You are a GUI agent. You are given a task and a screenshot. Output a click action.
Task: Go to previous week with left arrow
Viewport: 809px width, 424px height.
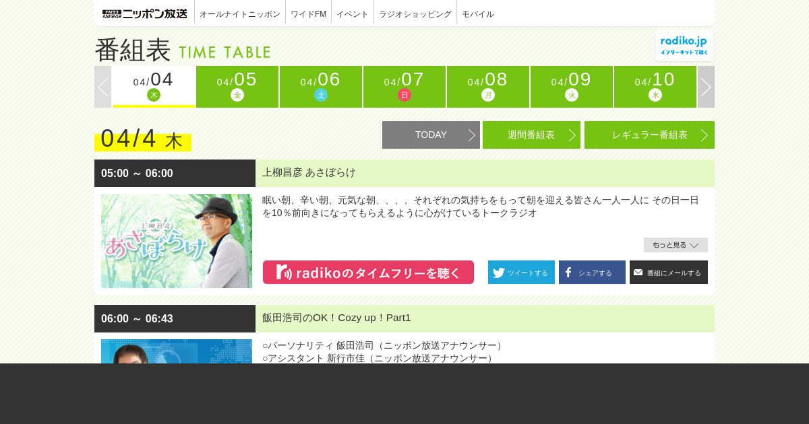click(102, 87)
